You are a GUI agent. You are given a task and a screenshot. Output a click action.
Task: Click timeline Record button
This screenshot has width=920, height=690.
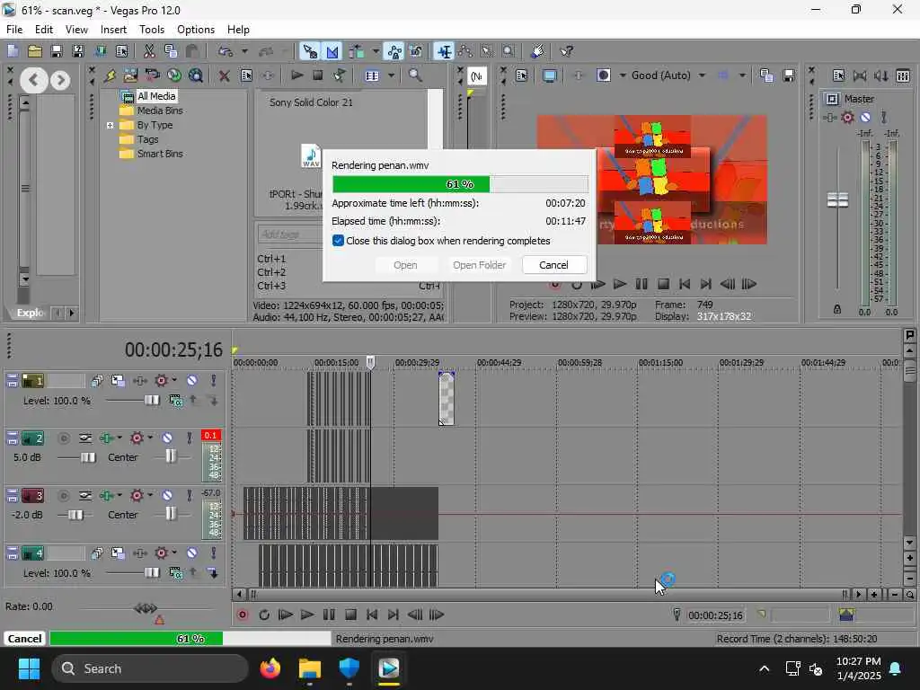pyautogui.click(x=242, y=615)
